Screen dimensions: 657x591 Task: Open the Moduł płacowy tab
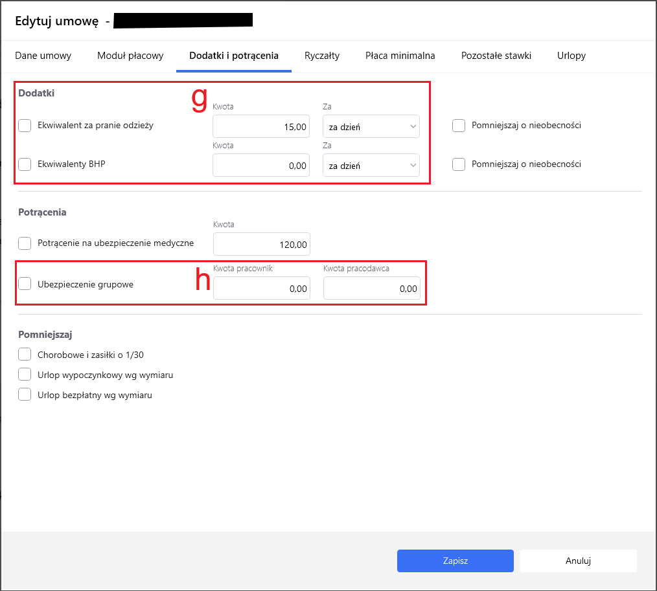coord(130,56)
